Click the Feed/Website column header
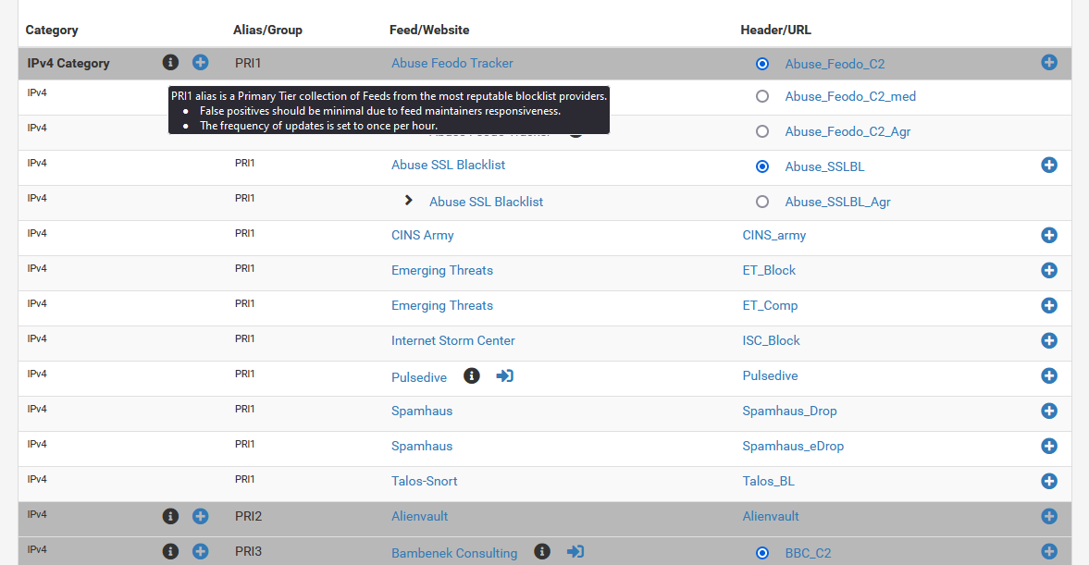The width and height of the screenshot is (1089, 565). click(x=429, y=30)
